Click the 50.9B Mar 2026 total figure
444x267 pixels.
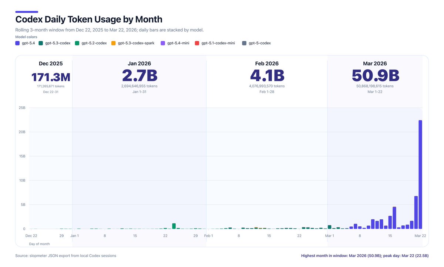(375, 76)
